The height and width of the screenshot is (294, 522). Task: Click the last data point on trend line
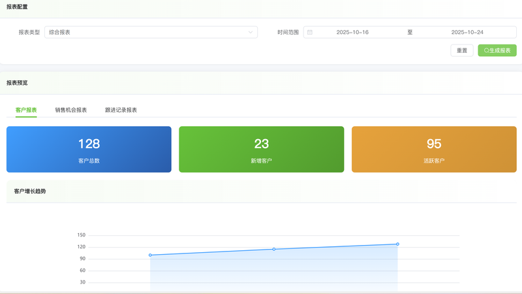point(397,244)
